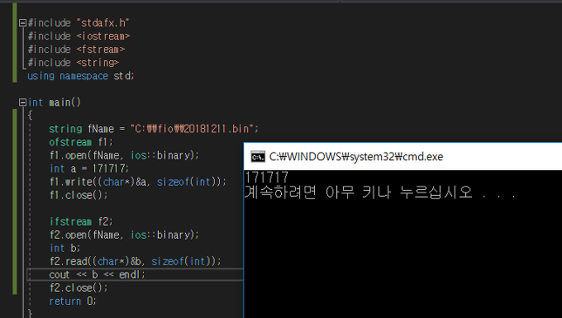This screenshot has width=562, height=318.
Task: Click the 171717 output in console
Action: 267,178
